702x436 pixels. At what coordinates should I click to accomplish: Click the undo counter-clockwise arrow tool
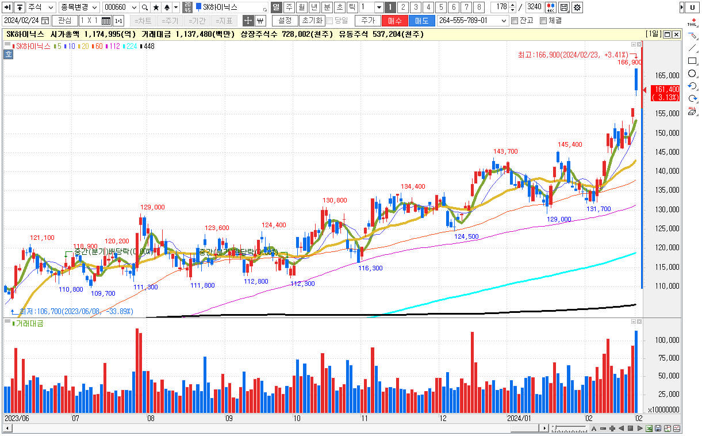point(692,86)
